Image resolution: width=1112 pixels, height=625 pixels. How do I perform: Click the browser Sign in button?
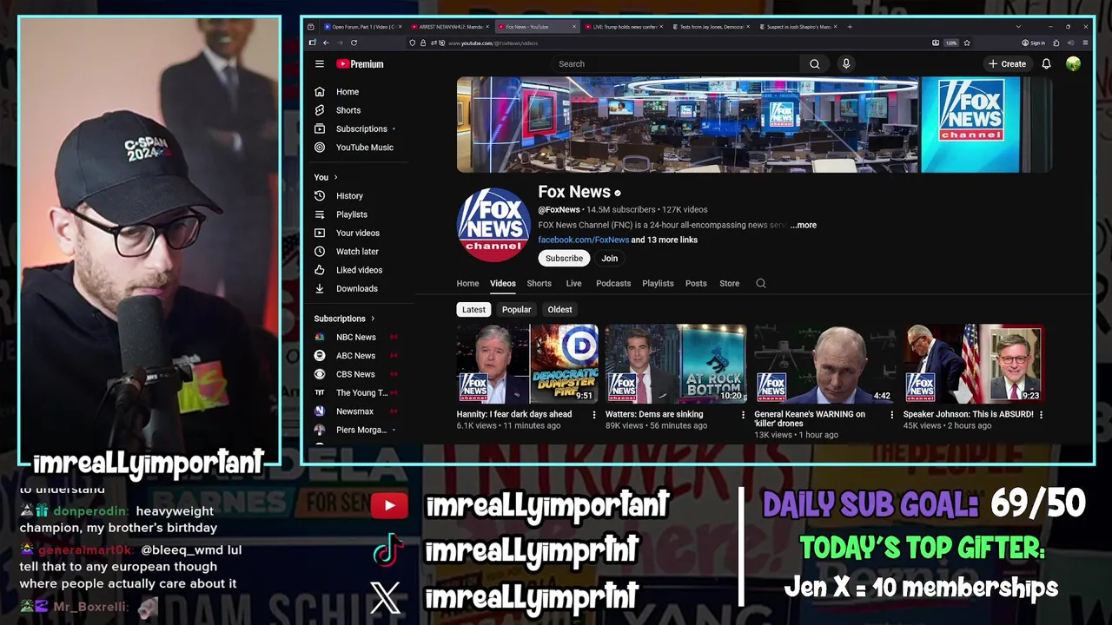(x=1033, y=43)
